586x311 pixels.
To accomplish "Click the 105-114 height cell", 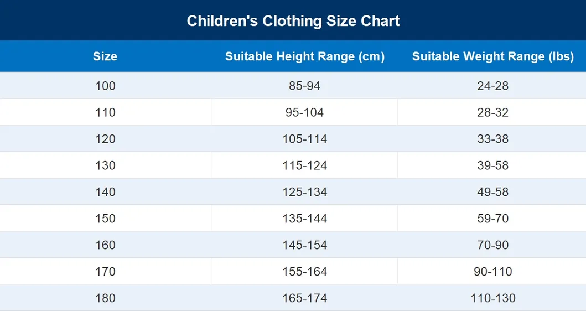I will pos(304,139).
